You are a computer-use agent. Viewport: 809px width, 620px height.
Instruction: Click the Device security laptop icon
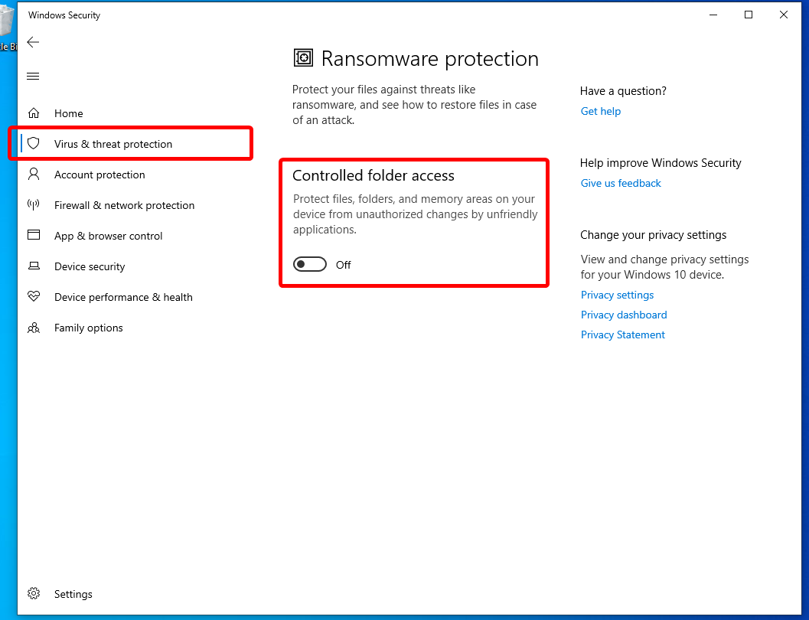coord(34,266)
